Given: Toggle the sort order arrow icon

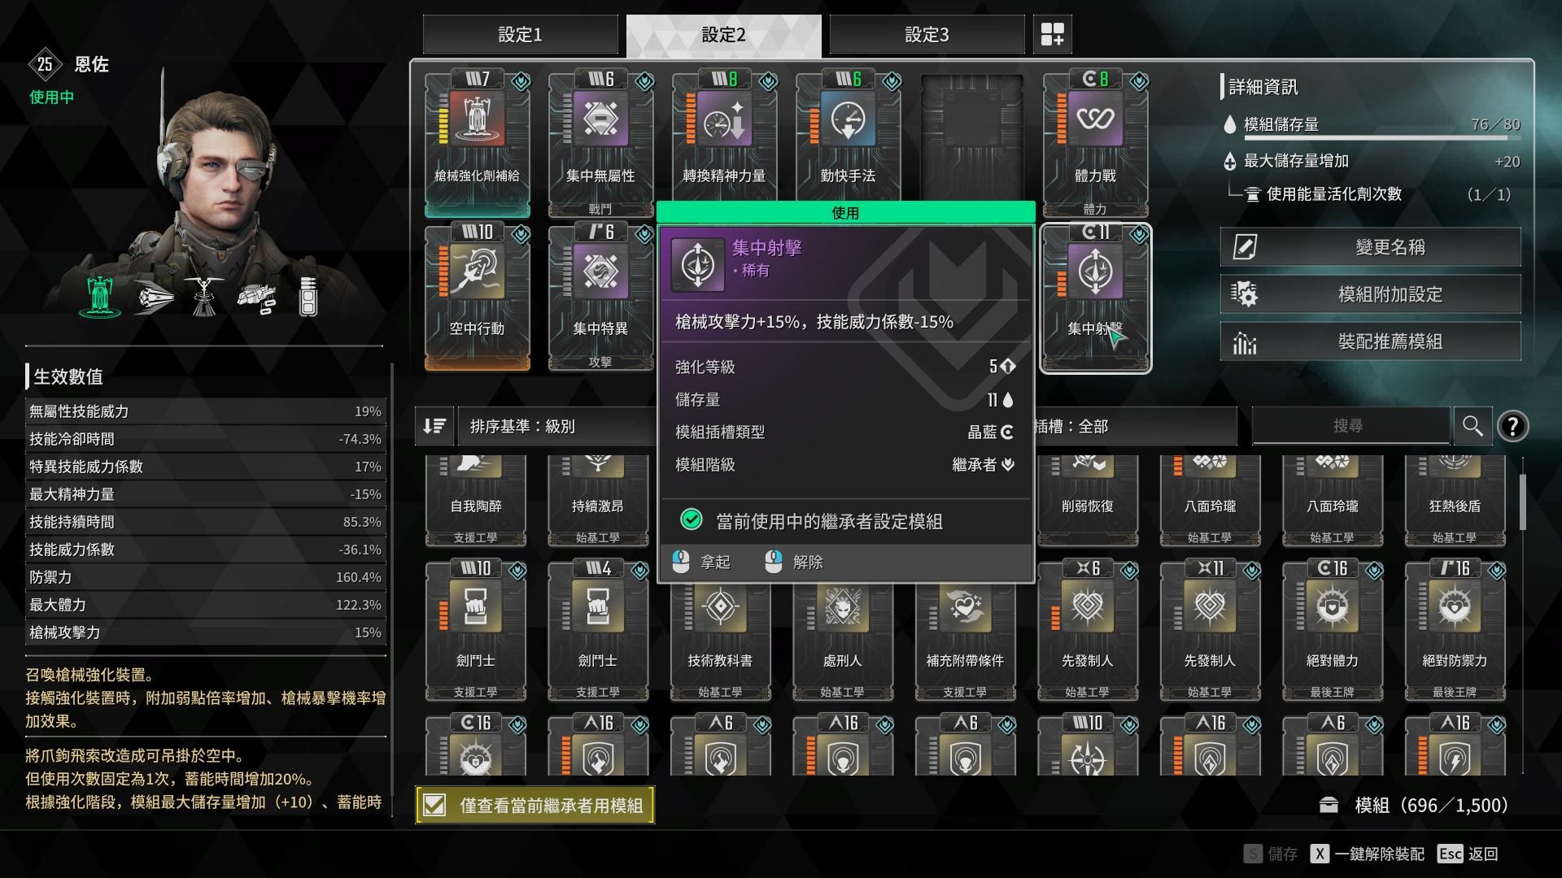Looking at the screenshot, I should click(x=434, y=426).
